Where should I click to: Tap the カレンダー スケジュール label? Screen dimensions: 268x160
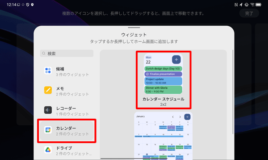(x=163, y=99)
